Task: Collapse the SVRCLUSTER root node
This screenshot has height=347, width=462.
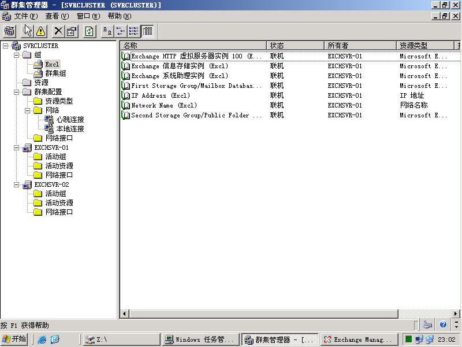Action: coord(5,46)
